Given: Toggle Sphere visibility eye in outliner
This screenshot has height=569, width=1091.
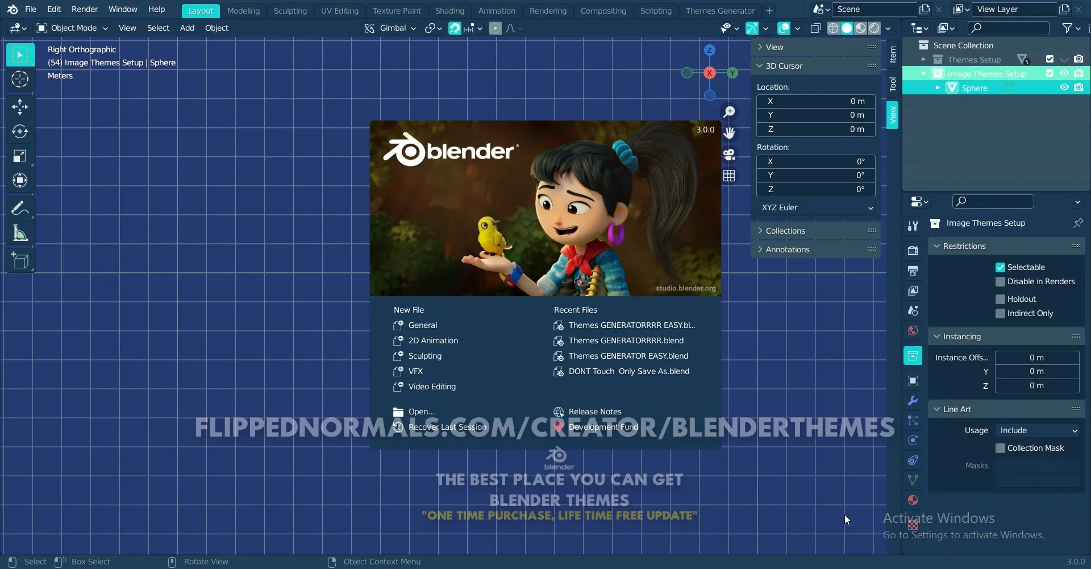Looking at the screenshot, I should [1064, 88].
